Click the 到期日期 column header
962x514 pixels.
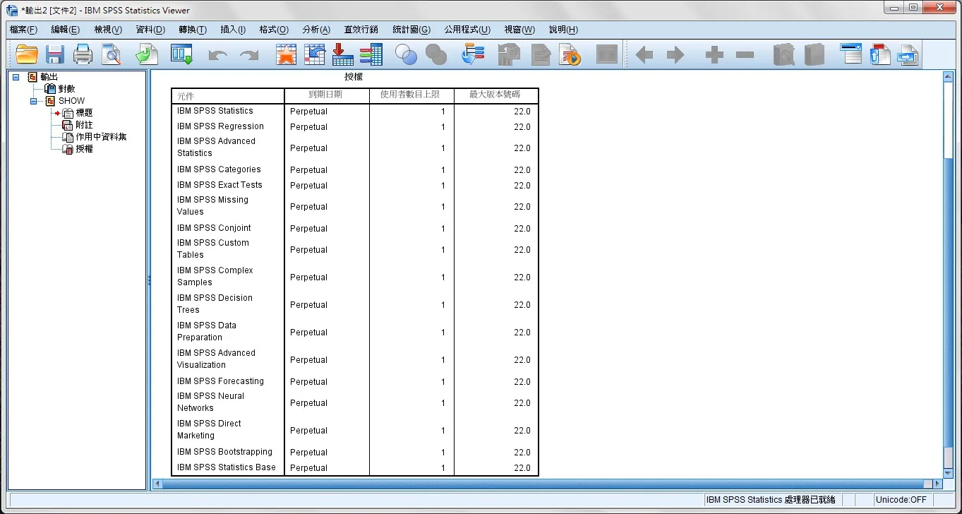click(327, 95)
